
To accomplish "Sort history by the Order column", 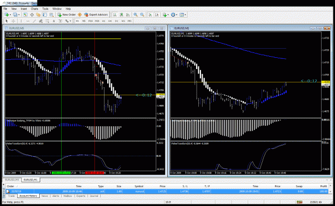I will coord(11,186).
